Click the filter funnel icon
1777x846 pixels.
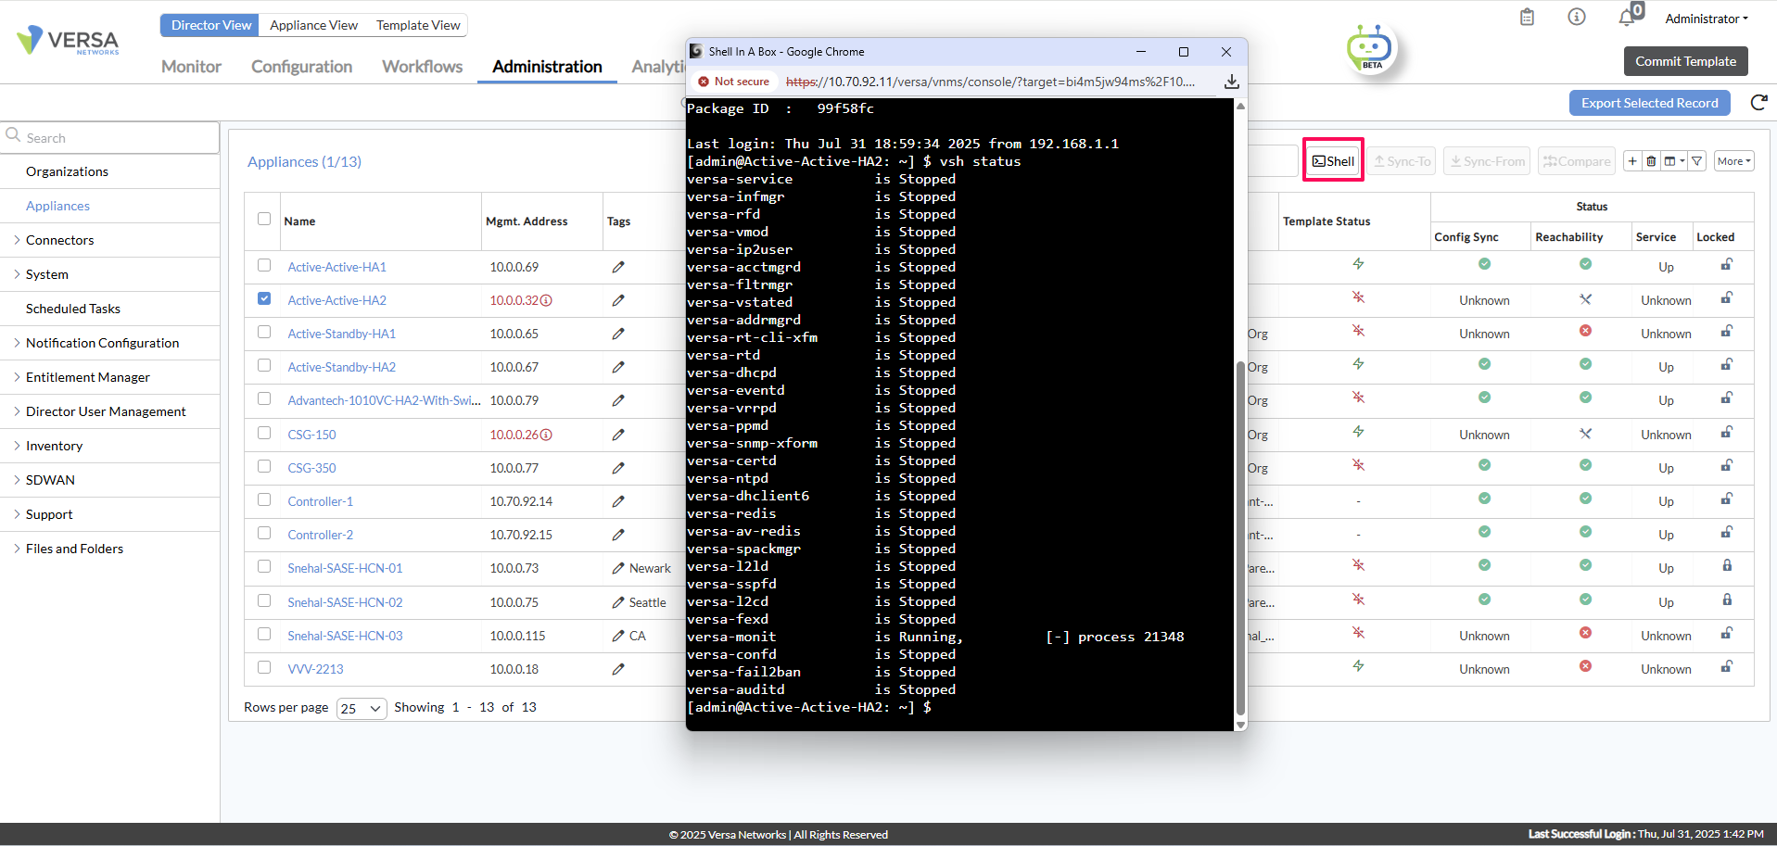click(x=1697, y=161)
